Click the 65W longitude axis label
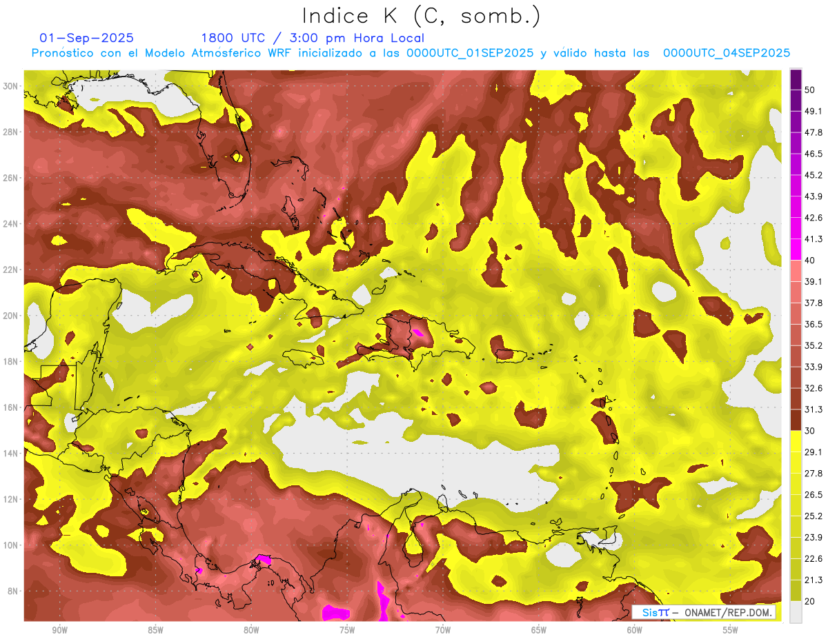 click(539, 630)
